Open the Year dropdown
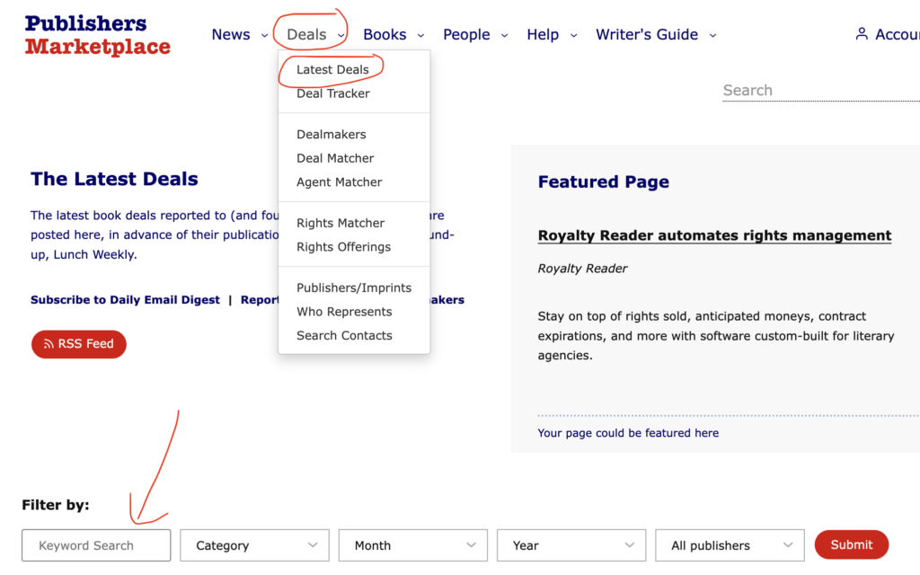 [571, 545]
